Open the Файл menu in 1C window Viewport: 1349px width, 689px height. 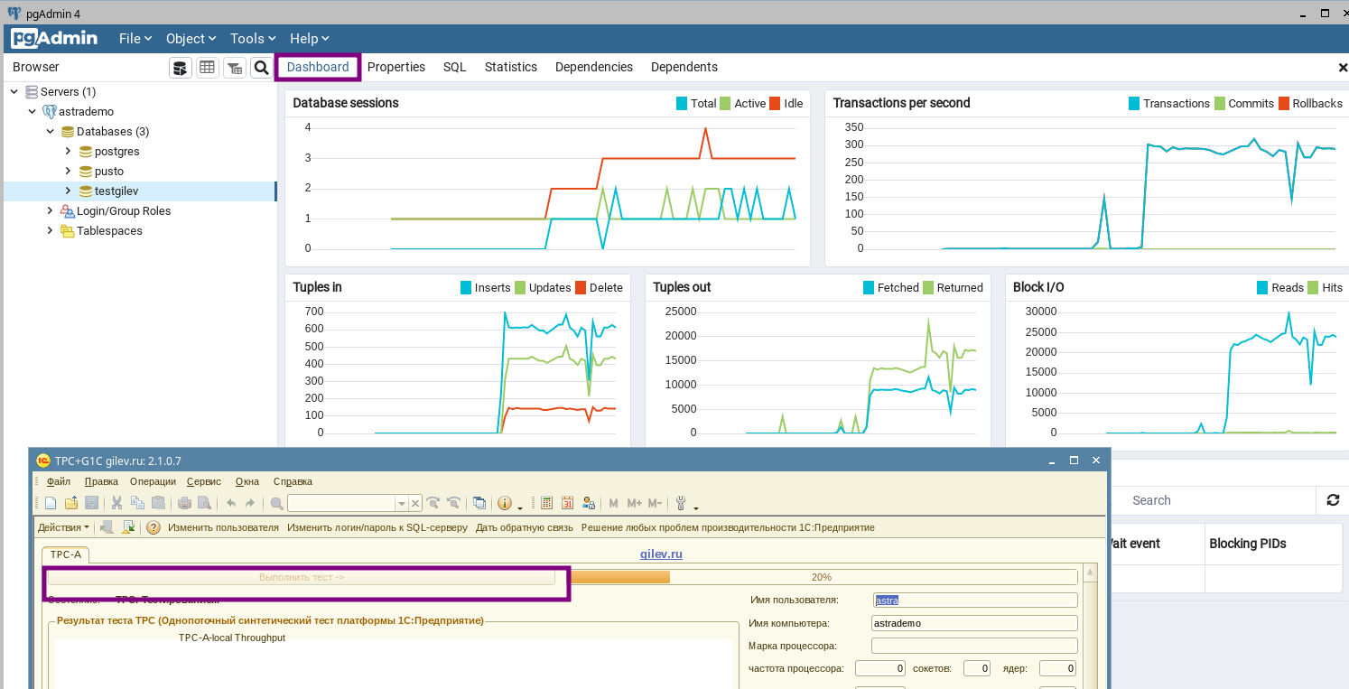59,481
